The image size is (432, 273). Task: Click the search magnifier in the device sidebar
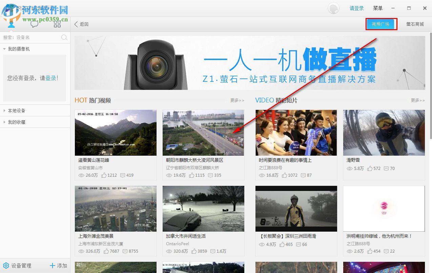coord(64,37)
